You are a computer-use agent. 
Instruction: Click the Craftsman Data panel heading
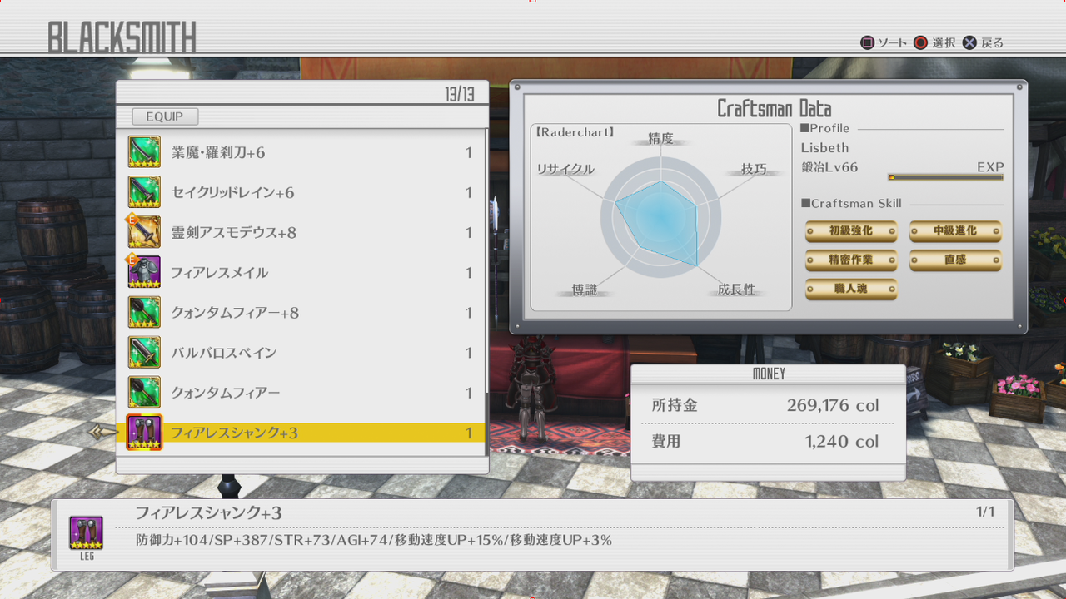(775, 108)
